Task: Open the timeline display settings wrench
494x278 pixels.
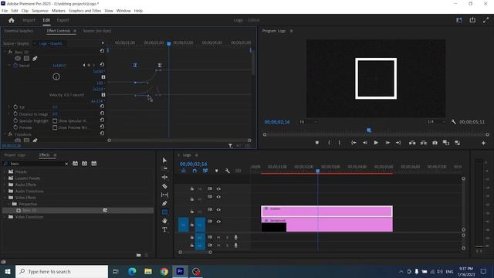Action: click(227, 171)
